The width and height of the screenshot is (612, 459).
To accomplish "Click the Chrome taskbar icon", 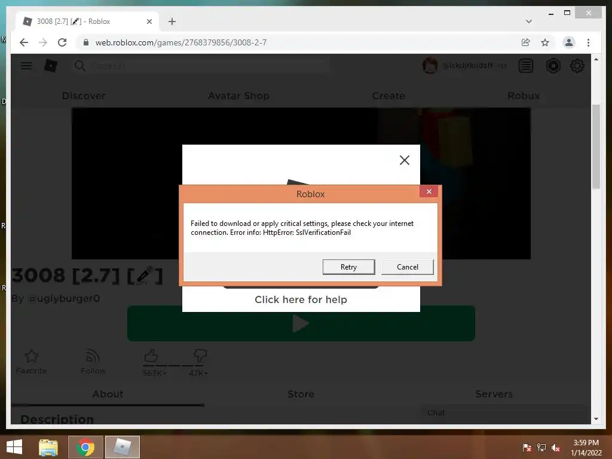I will (85, 447).
